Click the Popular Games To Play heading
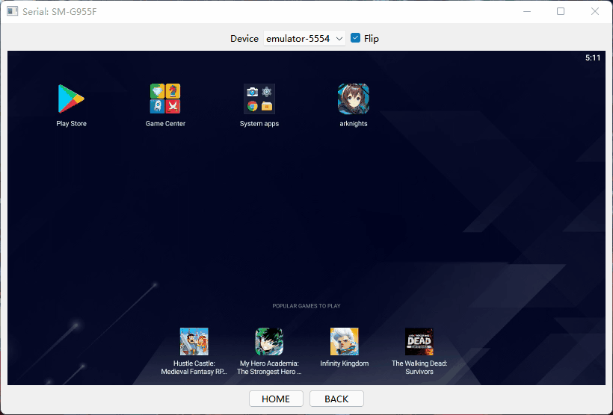The height and width of the screenshot is (415, 613). pyautogui.click(x=306, y=306)
